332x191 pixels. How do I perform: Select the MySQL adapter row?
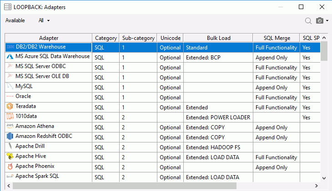click(163, 88)
